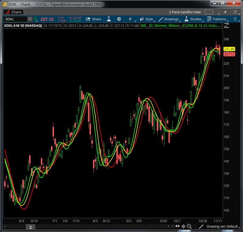Click the last price 227.12 in toolbar
Image resolution: width=243 pixels, height=232 pixels.
[x=47, y=19]
